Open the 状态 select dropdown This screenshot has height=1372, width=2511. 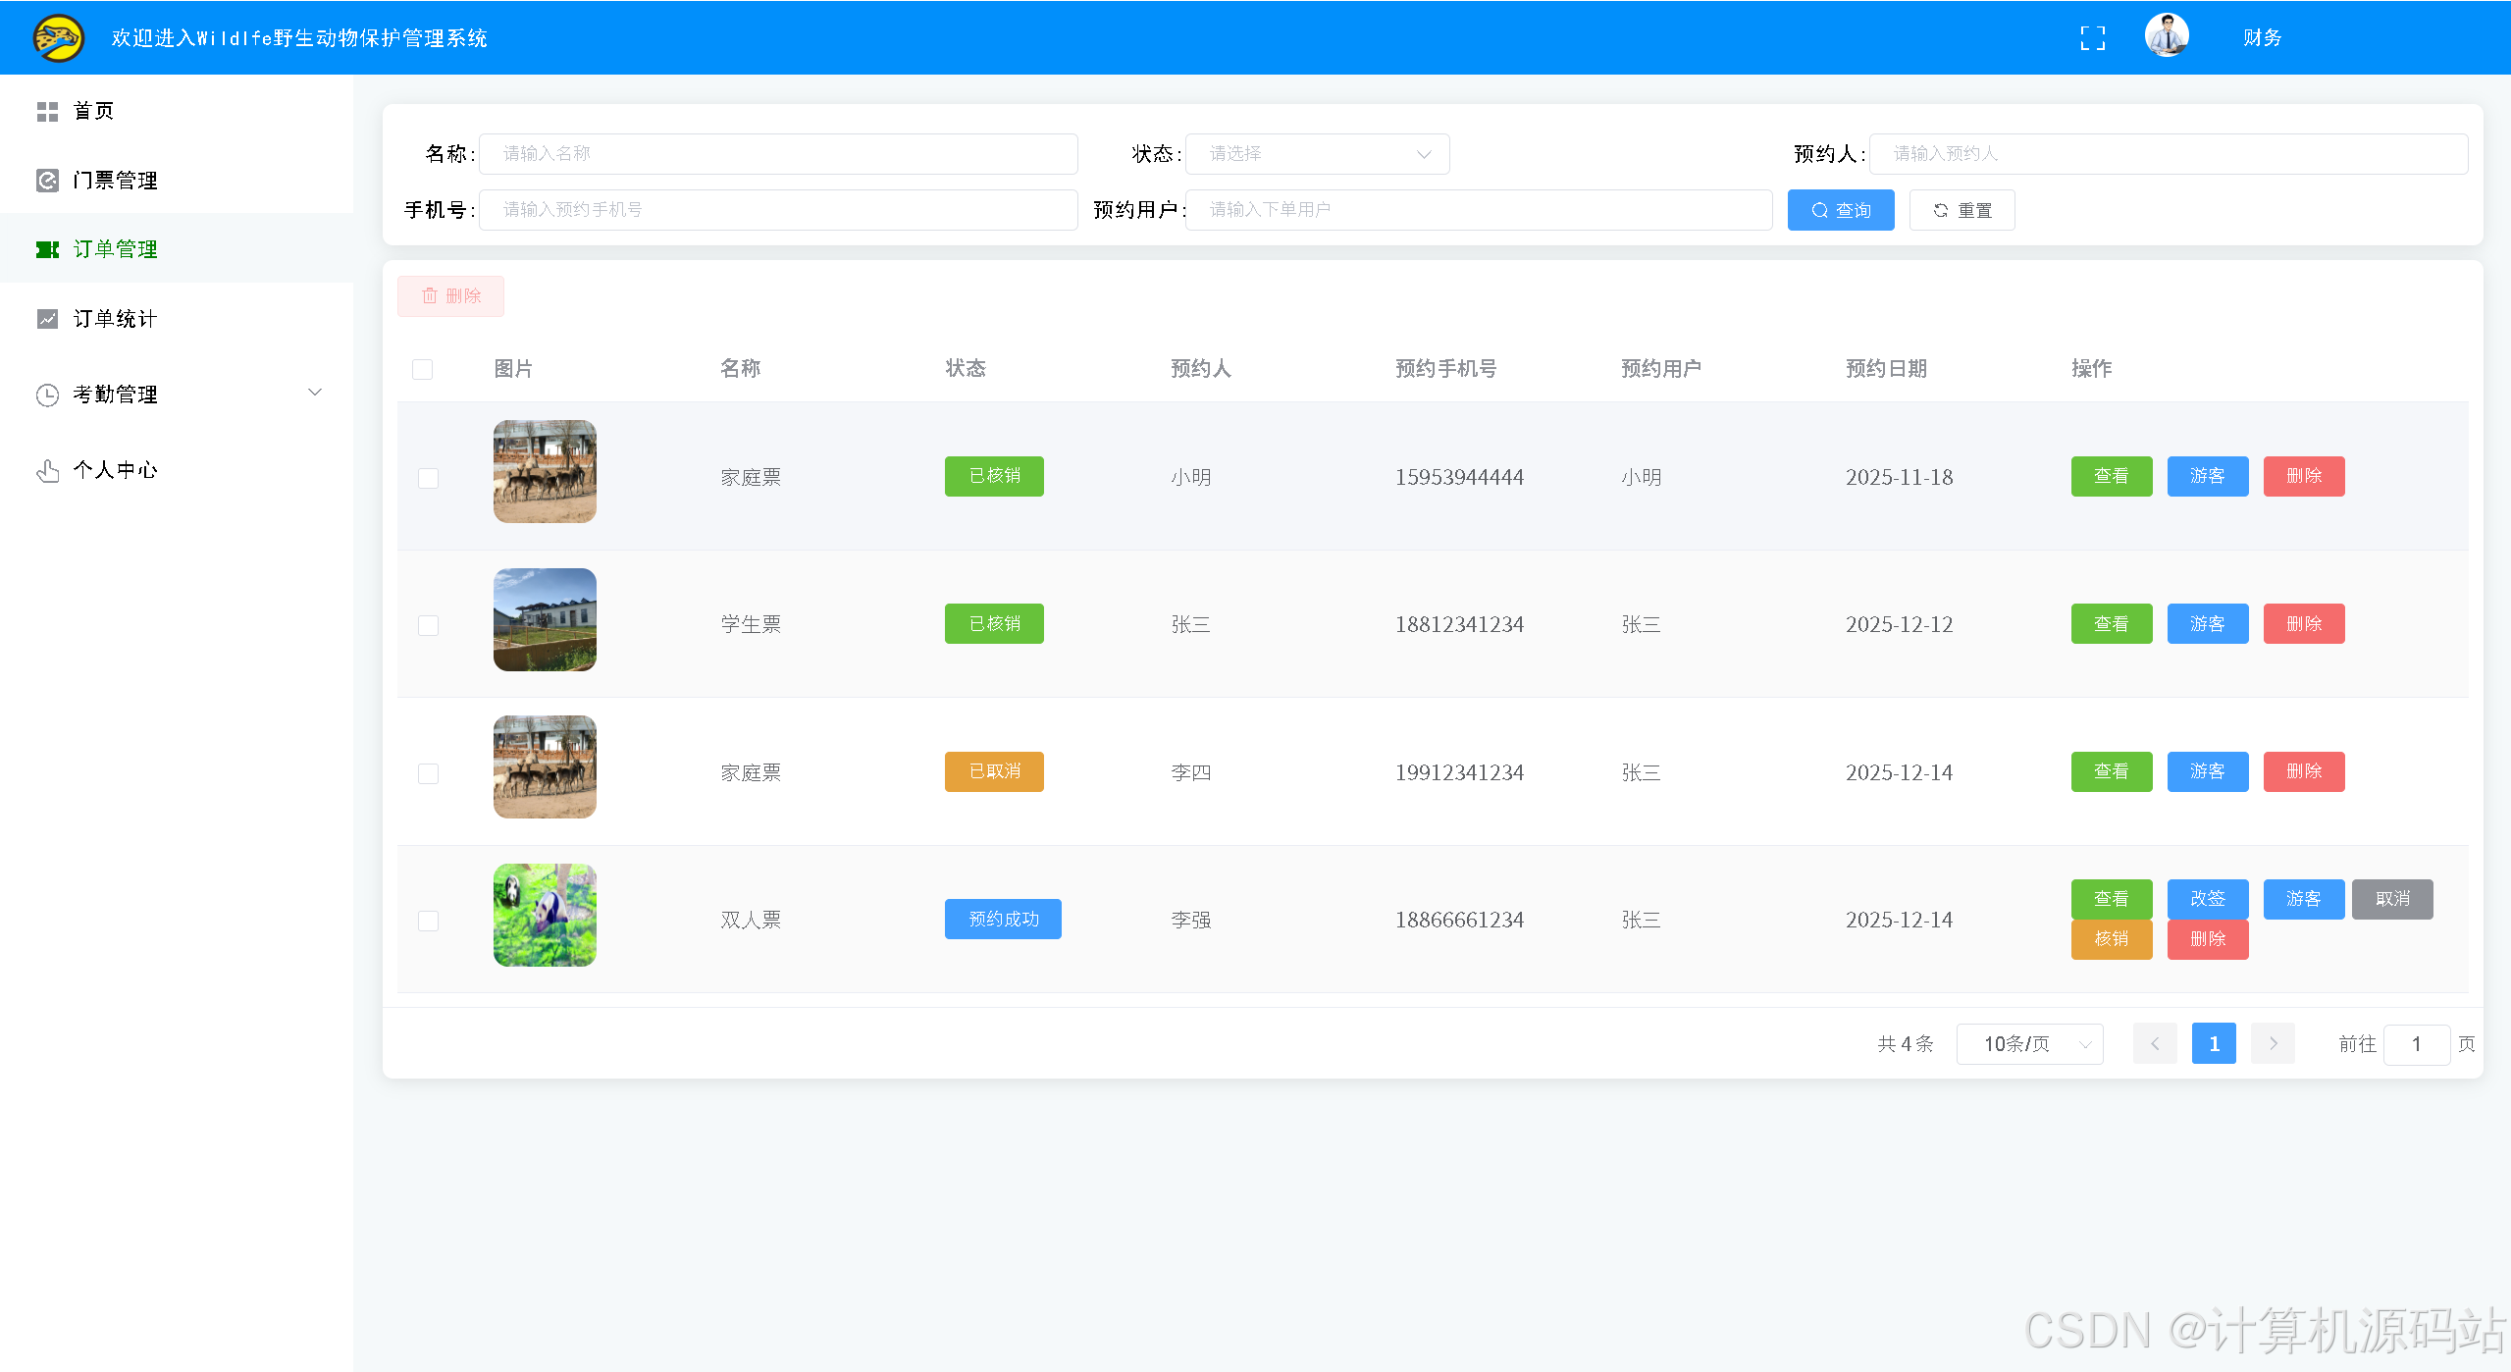[x=1317, y=154]
